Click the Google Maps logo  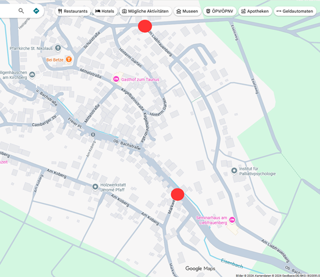click(x=200, y=269)
